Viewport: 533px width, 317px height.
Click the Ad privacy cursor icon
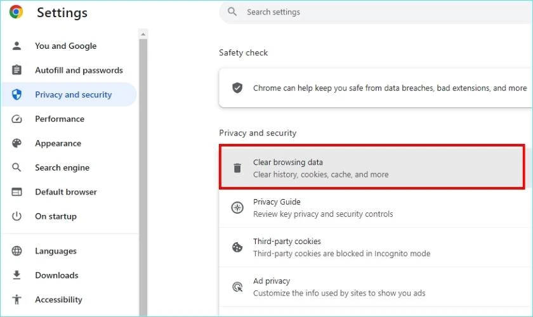(237, 287)
